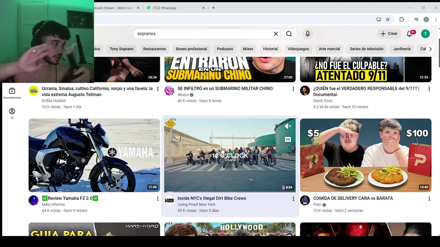Open Momo channel avatar

tap(169, 91)
